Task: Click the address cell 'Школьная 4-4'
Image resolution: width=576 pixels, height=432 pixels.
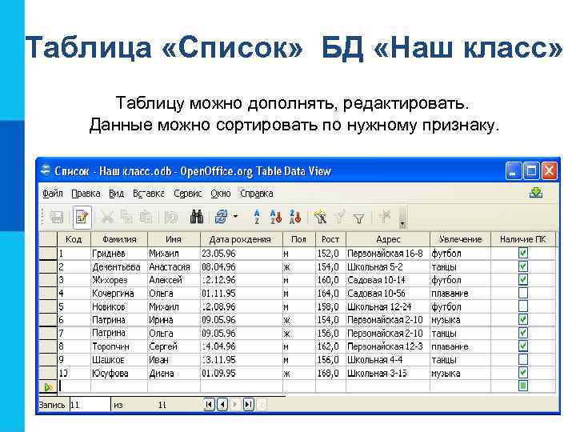Action: tap(387, 360)
